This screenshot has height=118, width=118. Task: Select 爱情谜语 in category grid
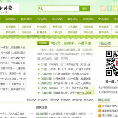click(x=57, y=27)
